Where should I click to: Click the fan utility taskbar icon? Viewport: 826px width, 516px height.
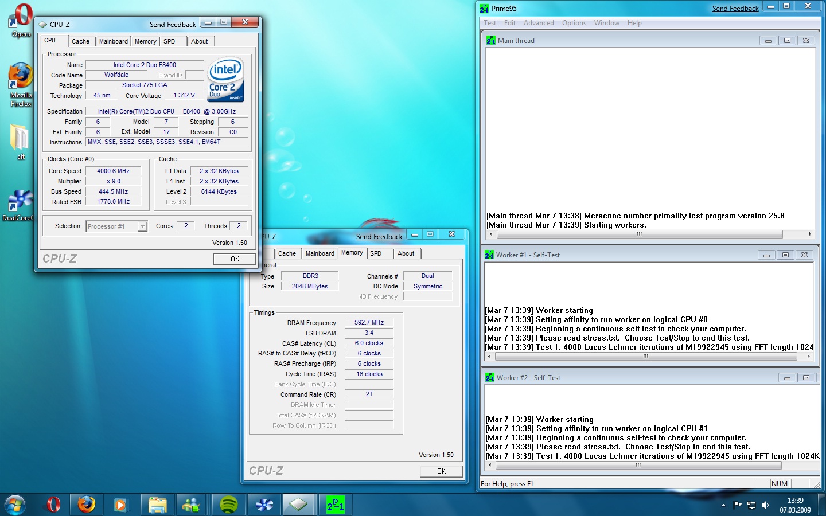click(x=264, y=505)
